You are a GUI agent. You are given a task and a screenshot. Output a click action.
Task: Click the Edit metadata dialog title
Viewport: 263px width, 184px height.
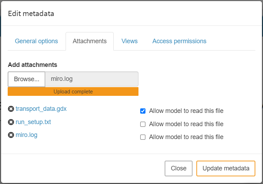31,14
